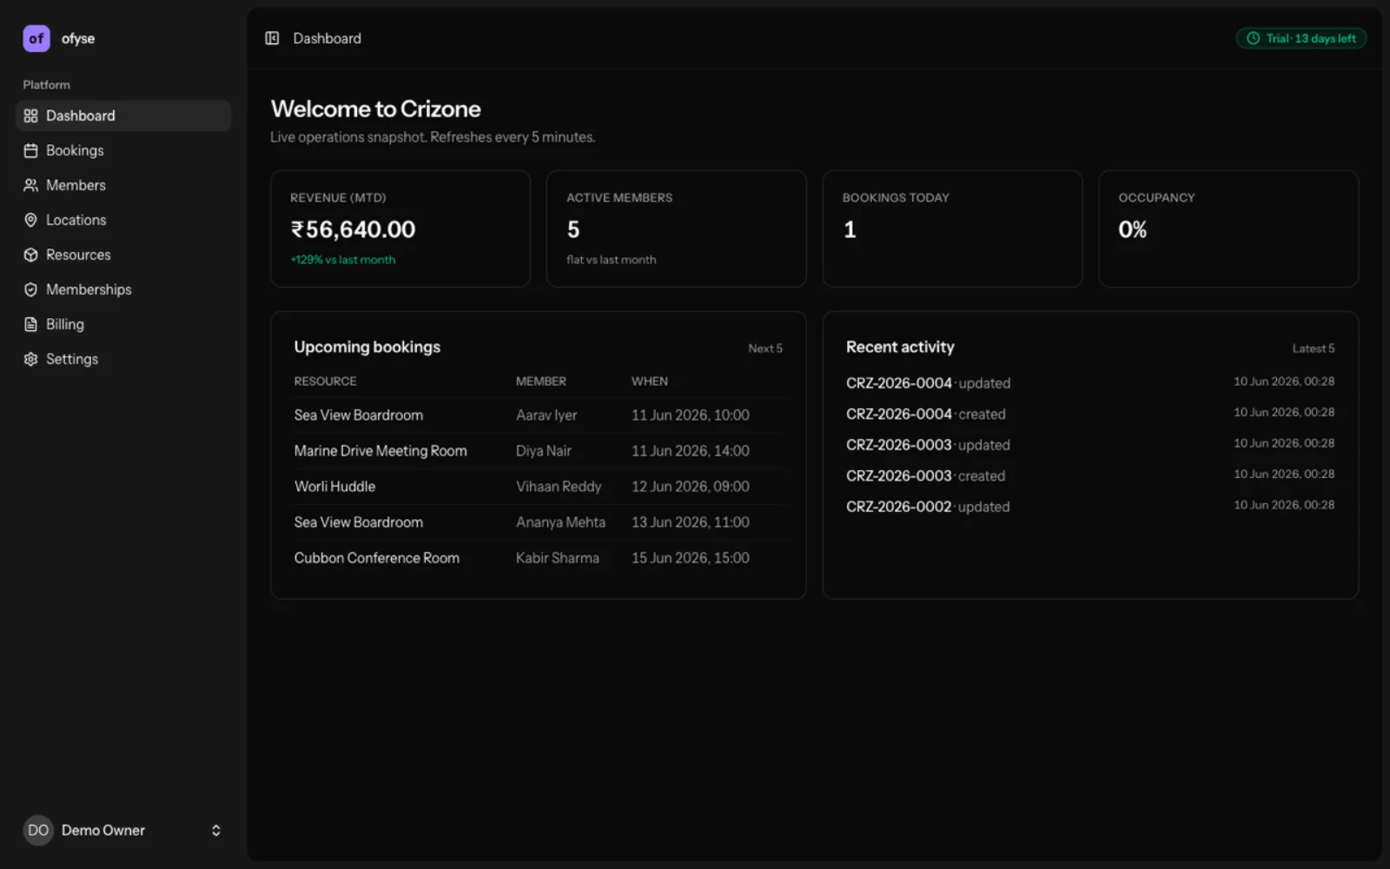Click the Bookings calendar icon

pos(30,150)
